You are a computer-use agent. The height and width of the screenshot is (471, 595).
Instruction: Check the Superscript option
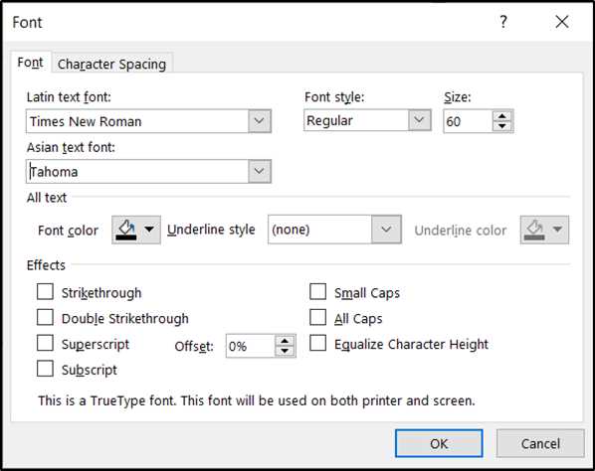(45, 343)
